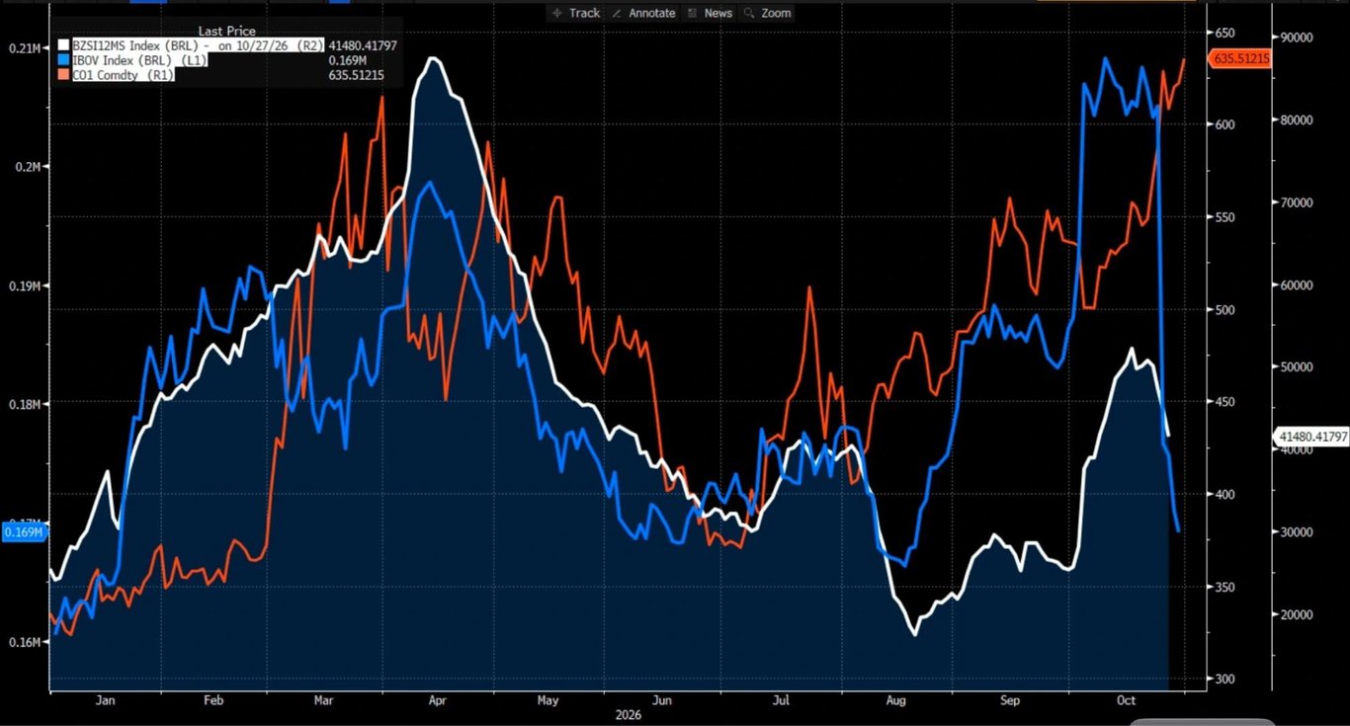The image size is (1350, 726).
Task: Click the Jul month label on time axis
Action: point(782,700)
